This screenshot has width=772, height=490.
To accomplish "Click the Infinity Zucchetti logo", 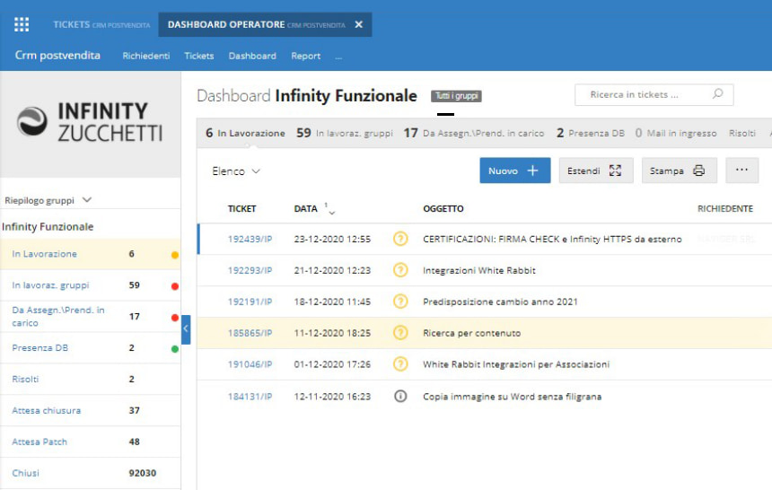I will coord(90,123).
